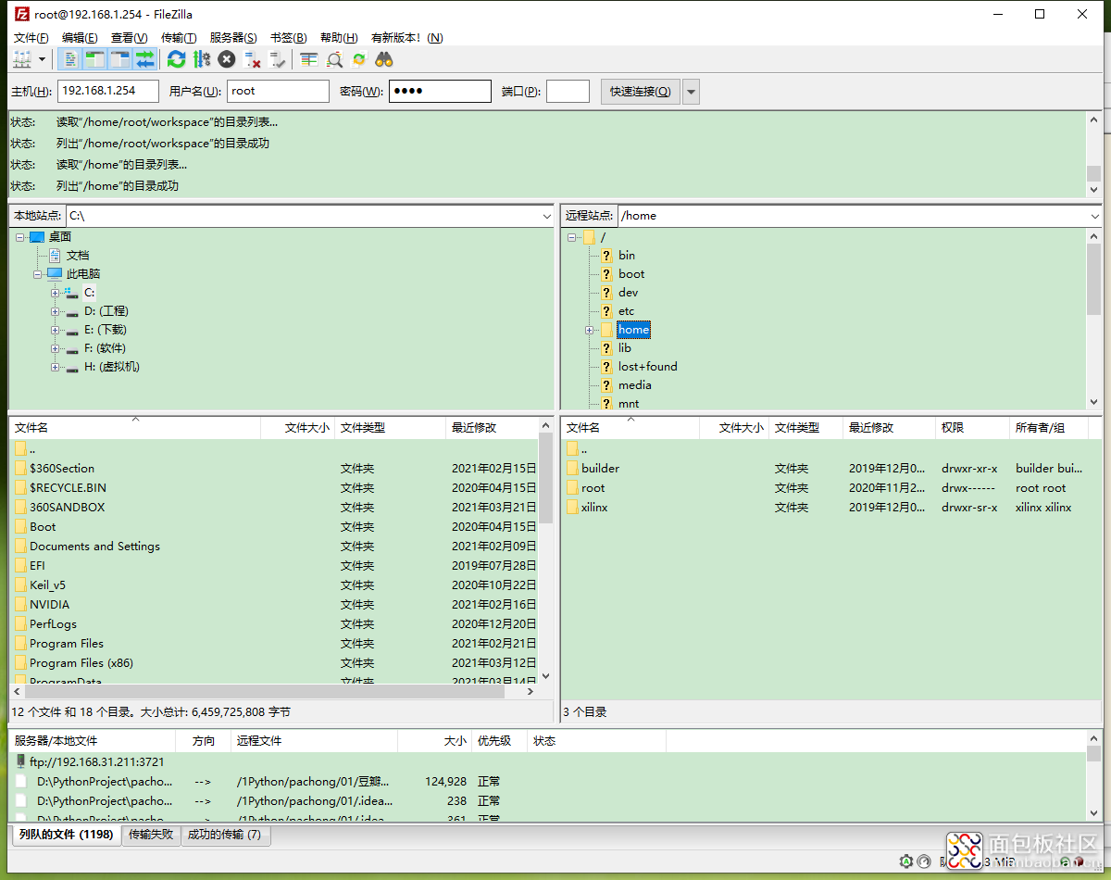
Task: Focus the 端口 port field
Action: pos(568,91)
